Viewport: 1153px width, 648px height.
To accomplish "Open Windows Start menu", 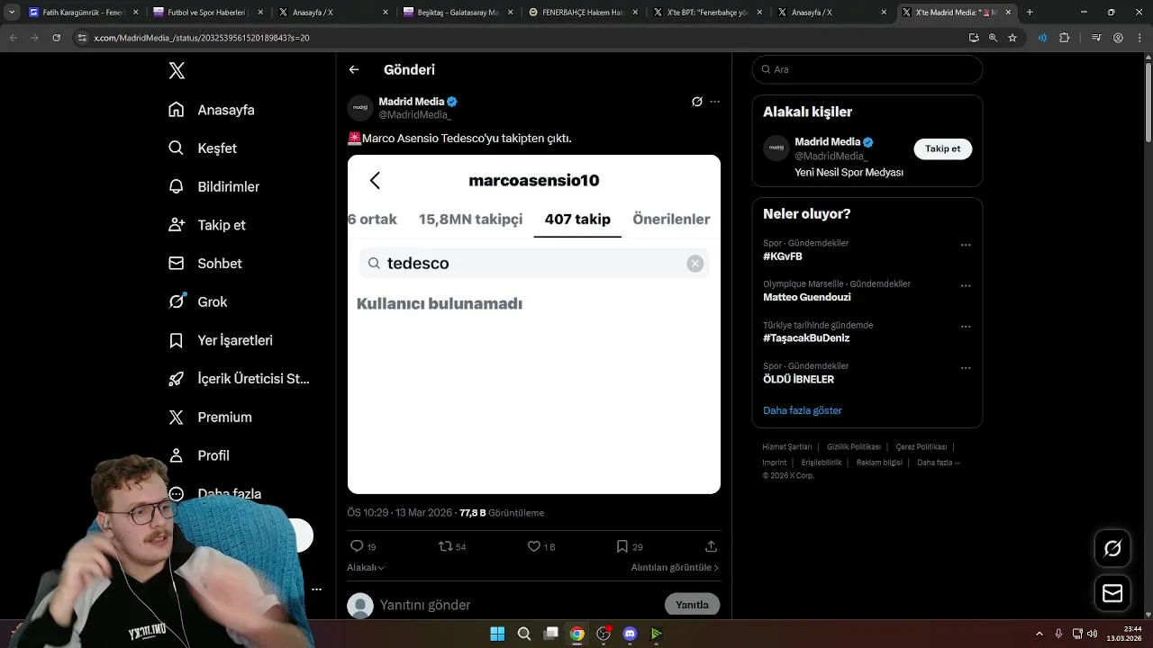I will coord(497,634).
